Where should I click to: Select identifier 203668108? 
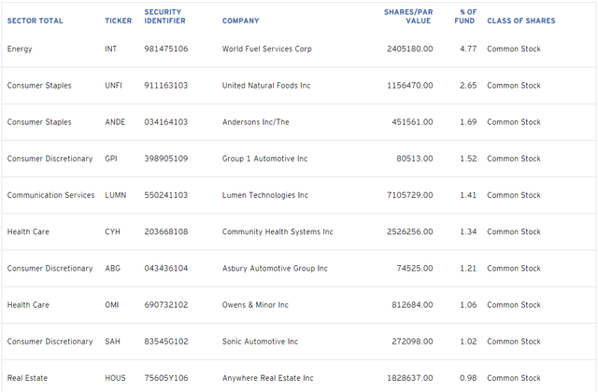pyautogui.click(x=166, y=231)
